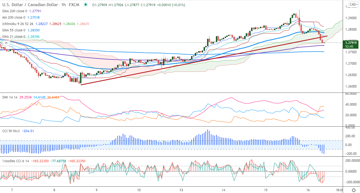
Task: Click the 1.26000 price axis label
Action: tap(351, 86)
